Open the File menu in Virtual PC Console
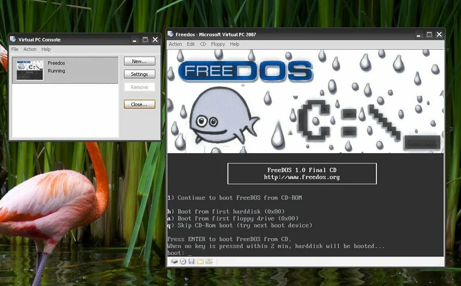Screen dimensions: 461x286 (x=15, y=49)
